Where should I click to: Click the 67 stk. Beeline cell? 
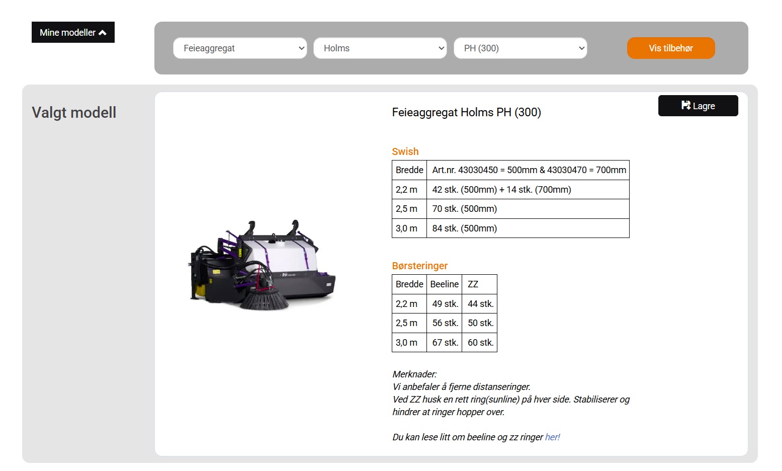point(445,343)
